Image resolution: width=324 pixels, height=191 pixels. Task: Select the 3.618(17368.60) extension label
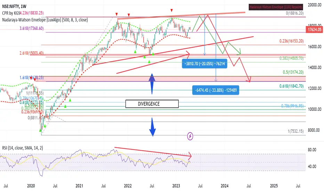[x=32, y=28]
